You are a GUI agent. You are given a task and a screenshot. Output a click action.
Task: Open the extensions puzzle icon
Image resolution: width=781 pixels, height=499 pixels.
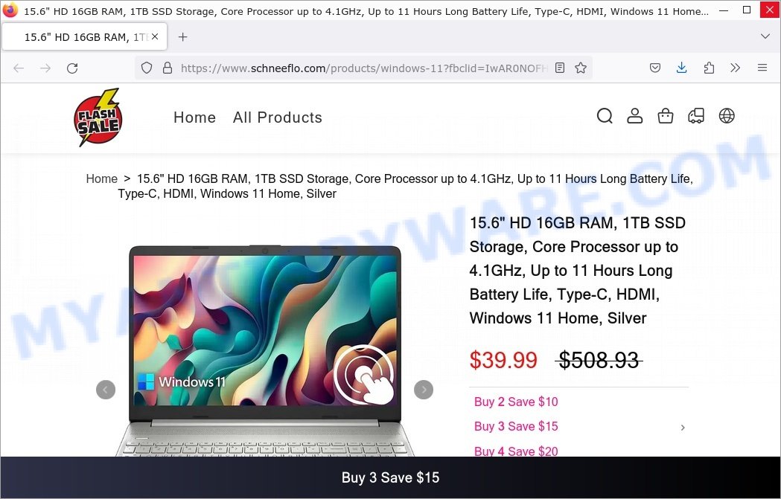click(709, 68)
